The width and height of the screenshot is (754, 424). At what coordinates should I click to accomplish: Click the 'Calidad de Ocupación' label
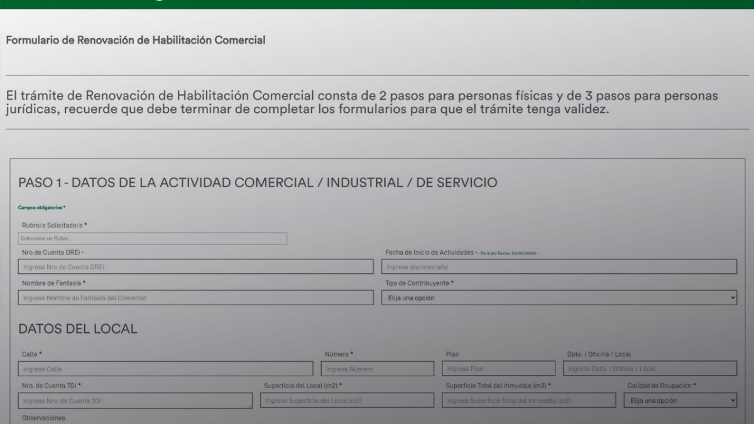[x=662, y=385]
